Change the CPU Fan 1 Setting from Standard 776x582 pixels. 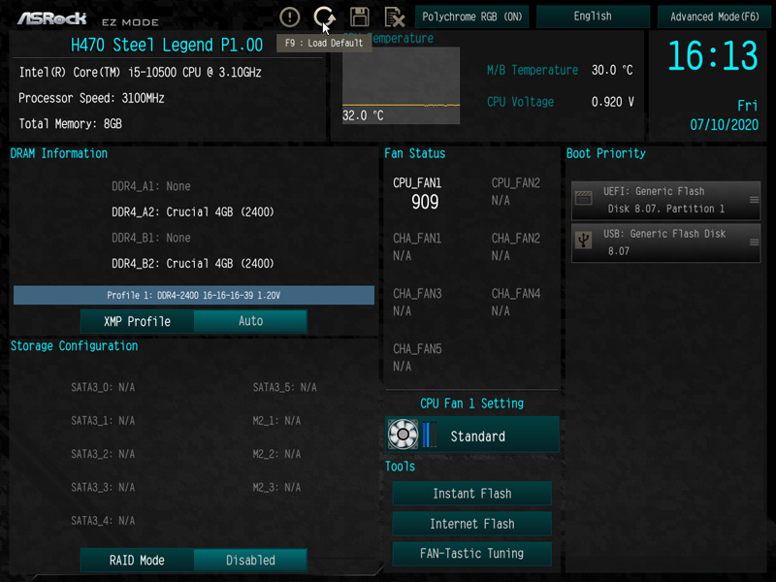pyautogui.click(x=472, y=435)
